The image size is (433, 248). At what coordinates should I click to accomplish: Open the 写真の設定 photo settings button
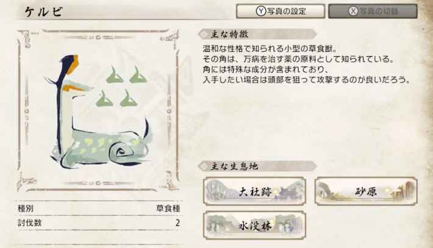point(281,12)
